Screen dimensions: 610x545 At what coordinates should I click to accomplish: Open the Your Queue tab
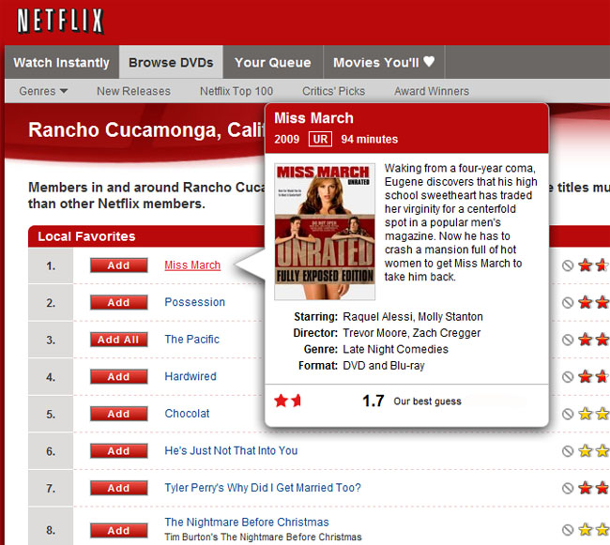point(273,62)
